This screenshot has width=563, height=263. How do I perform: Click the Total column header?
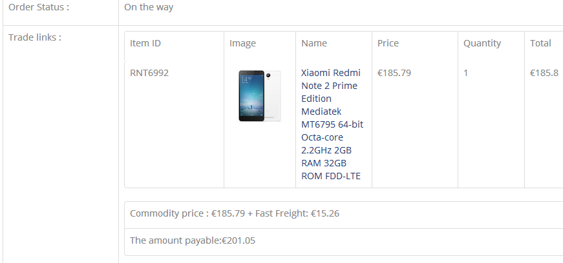tap(540, 43)
